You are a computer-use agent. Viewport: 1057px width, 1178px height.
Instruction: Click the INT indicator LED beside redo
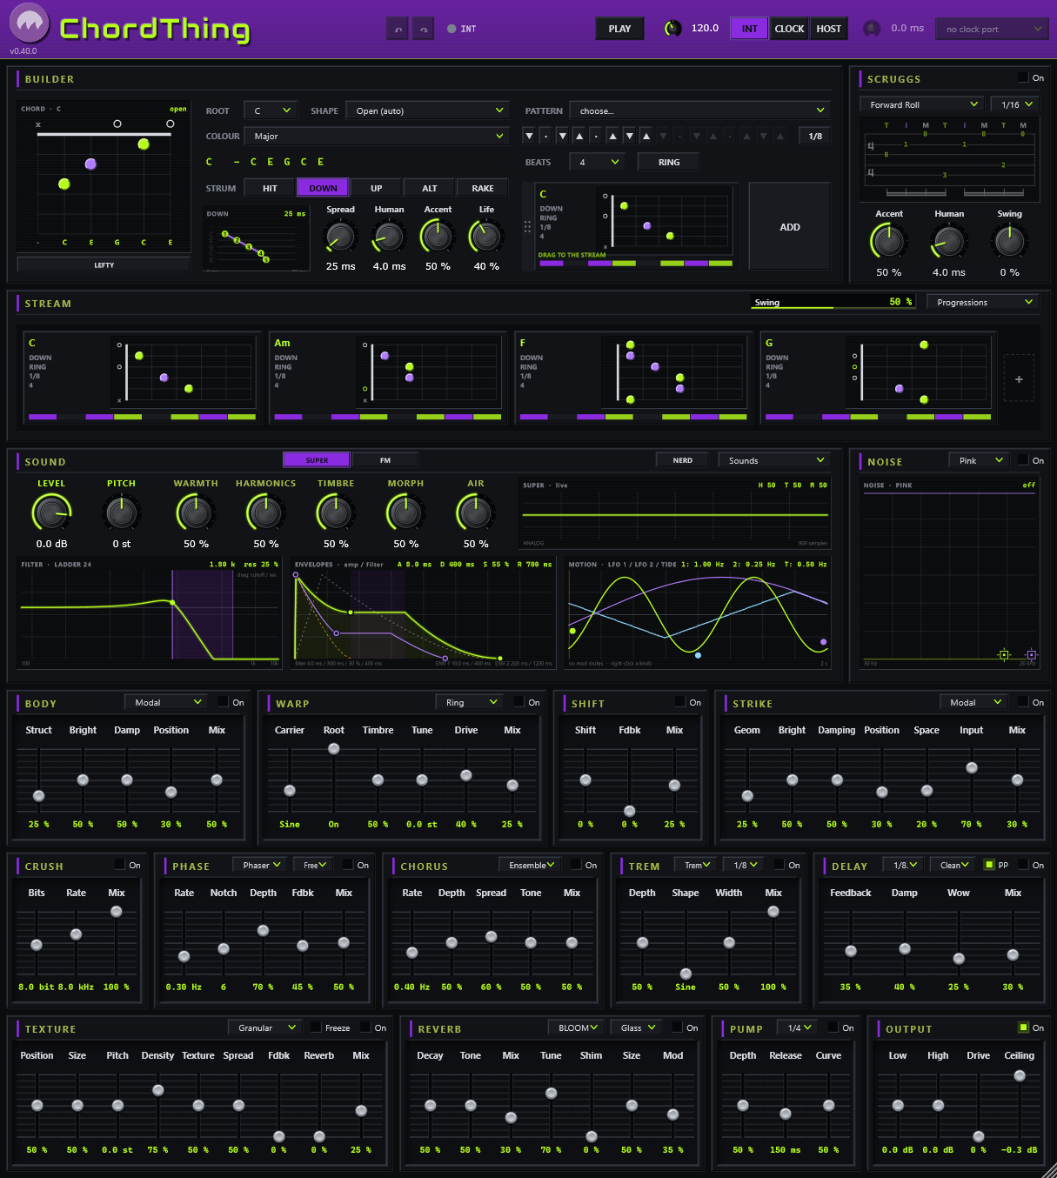click(x=452, y=29)
